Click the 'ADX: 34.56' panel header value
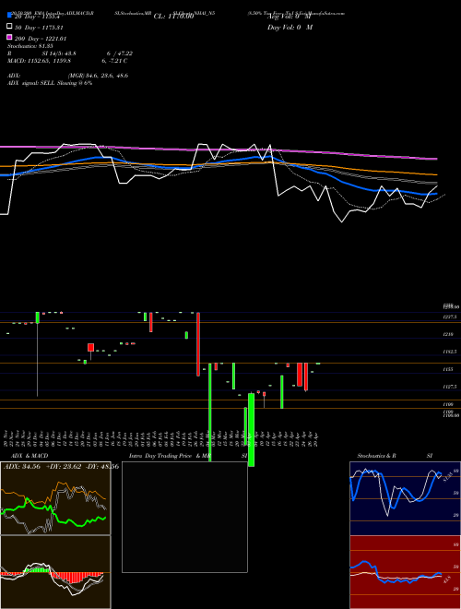This screenshot has height=609, width=461. click(22, 467)
